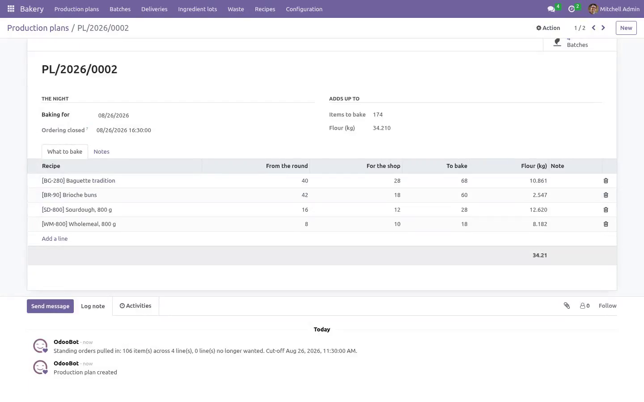This screenshot has width=644, height=402.
Task: Click the paperclip attachments icon
Action: (567, 306)
